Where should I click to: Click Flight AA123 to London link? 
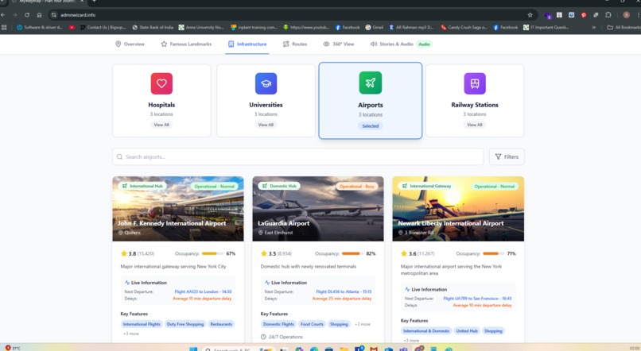pyautogui.click(x=203, y=291)
